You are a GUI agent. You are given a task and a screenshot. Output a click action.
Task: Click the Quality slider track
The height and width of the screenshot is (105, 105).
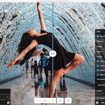(101, 94)
